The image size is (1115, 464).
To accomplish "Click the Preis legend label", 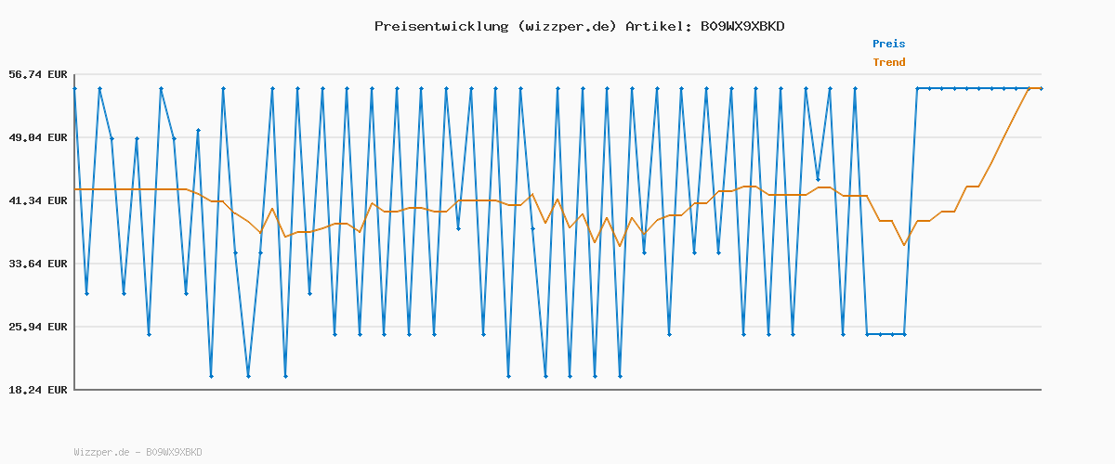I will (888, 44).
